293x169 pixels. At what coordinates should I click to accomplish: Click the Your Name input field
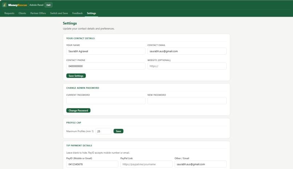106,51
